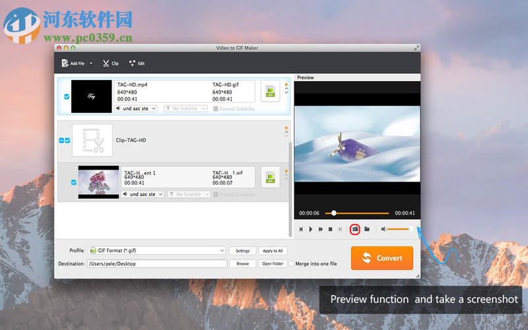
Task: Click the TAC-HD.mp4 black thumbnail
Action: click(91, 96)
